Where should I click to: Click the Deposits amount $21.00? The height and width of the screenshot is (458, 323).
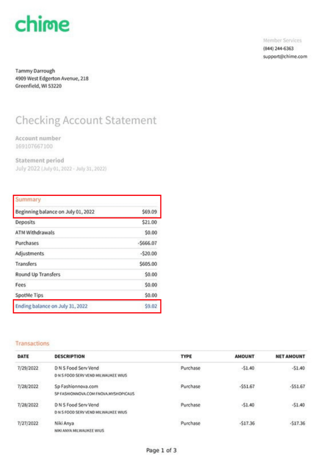[150, 222]
